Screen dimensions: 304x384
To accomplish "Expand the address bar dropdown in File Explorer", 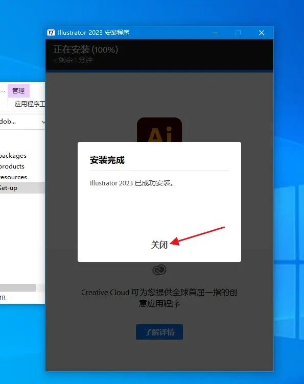I will pyautogui.click(x=43, y=122).
